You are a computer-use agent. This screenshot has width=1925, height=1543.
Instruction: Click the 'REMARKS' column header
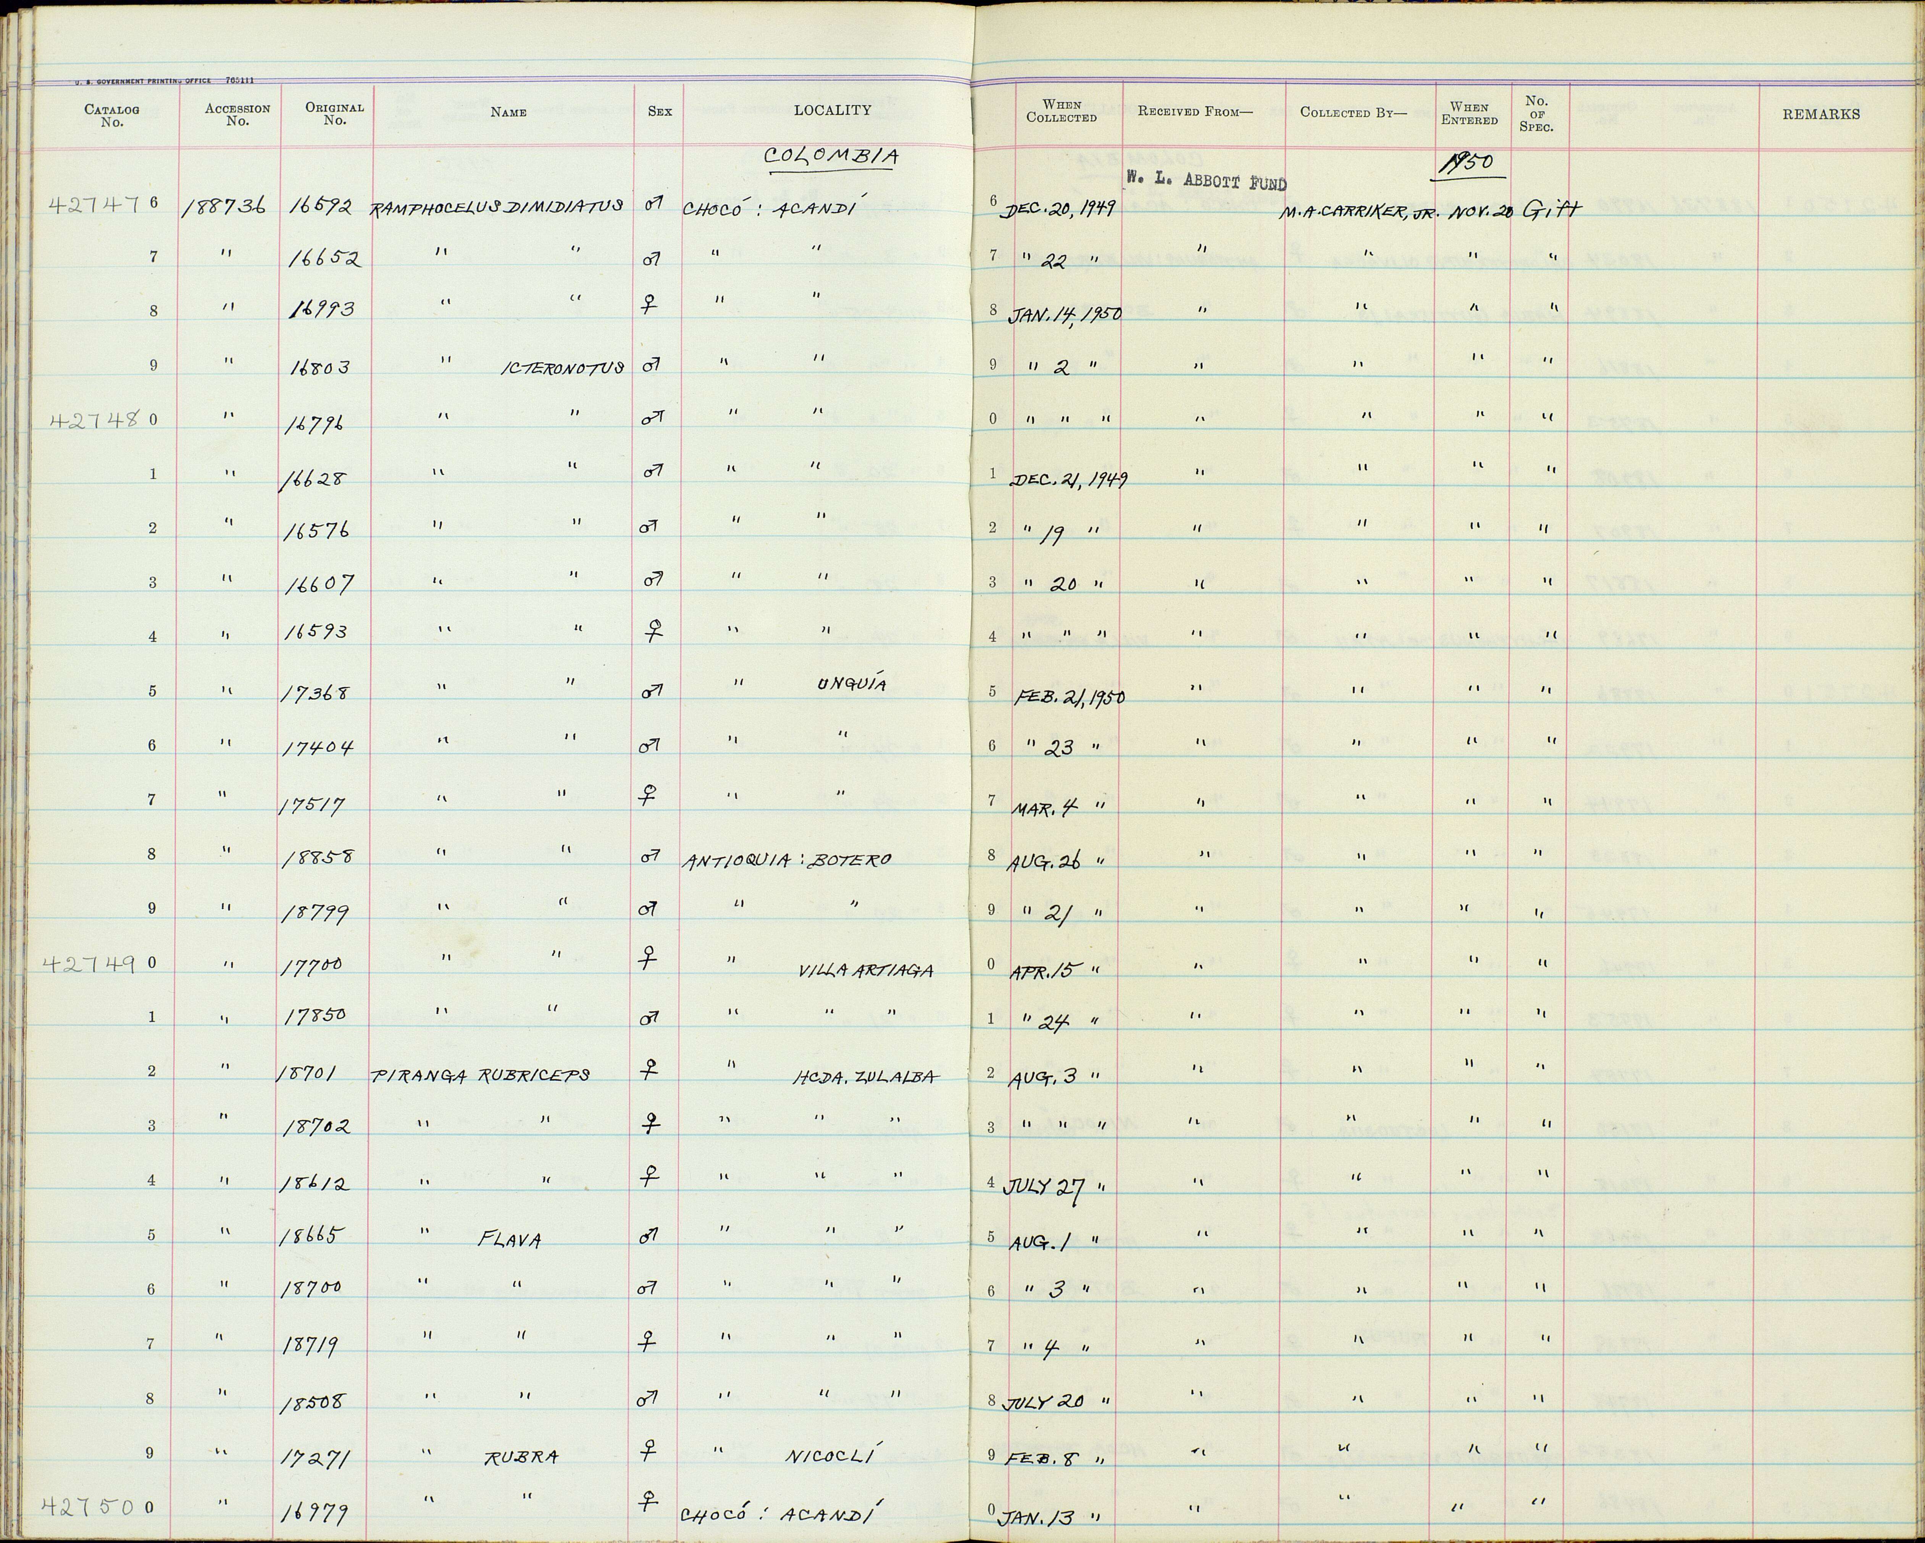(1822, 113)
